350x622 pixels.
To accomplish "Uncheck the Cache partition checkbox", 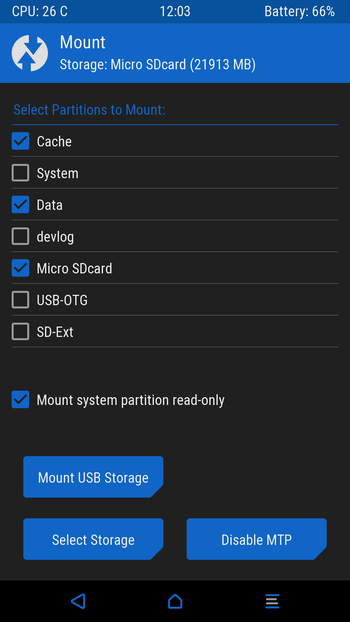I will 20,141.
